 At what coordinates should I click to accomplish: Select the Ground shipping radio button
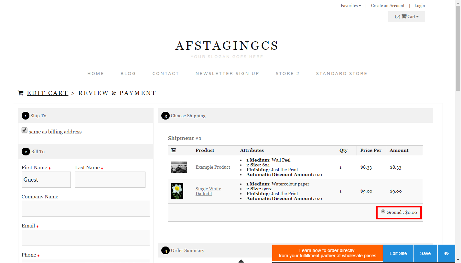click(x=383, y=212)
